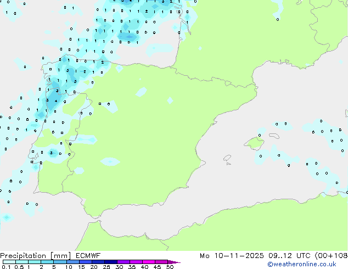The height and width of the screenshot is (269, 348).
Task: Click the '0.1' legend value label
Action: tap(6, 267)
